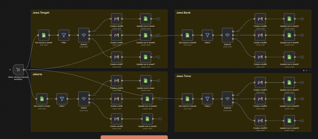Select the Gmail node Create a draft9
The width and height of the screenshot is (318, 139).
[x=260, y=57]
